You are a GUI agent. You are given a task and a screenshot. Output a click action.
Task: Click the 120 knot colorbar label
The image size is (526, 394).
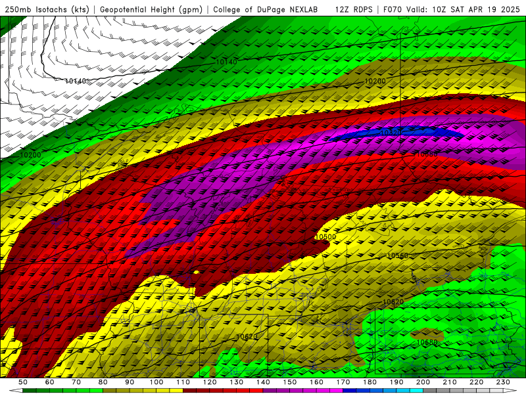(210, 382)
